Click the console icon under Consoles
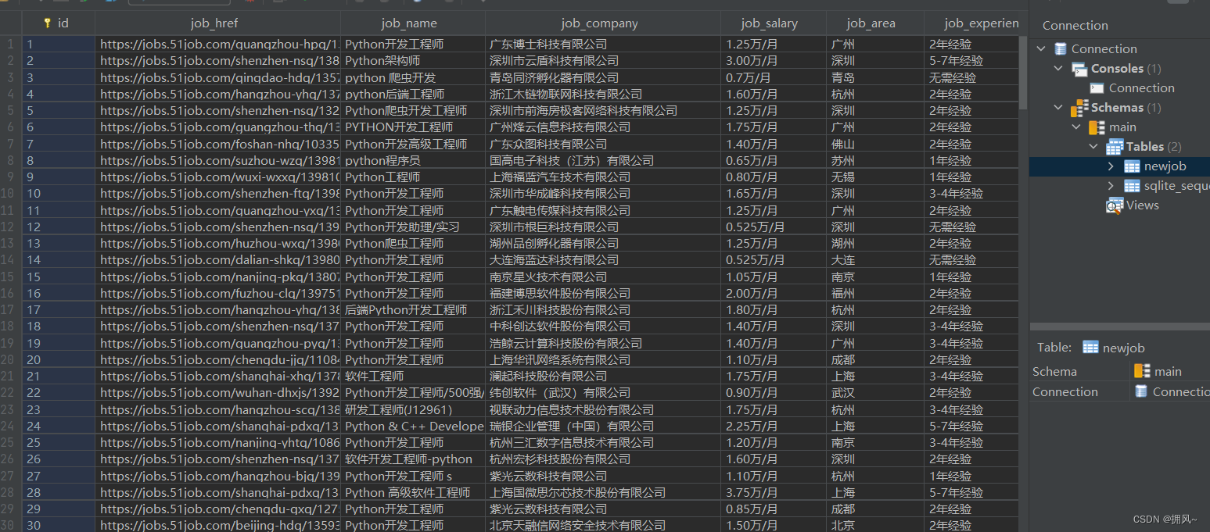The width and height of the screenshot is (1210, 532). 1097,88
